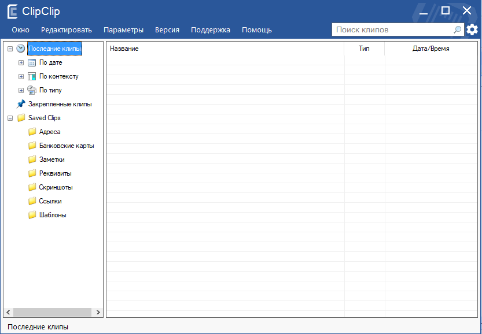Click the clipboard icon of По типу
Viewport: 482px width, 334px height.
(x=32, y=90)
